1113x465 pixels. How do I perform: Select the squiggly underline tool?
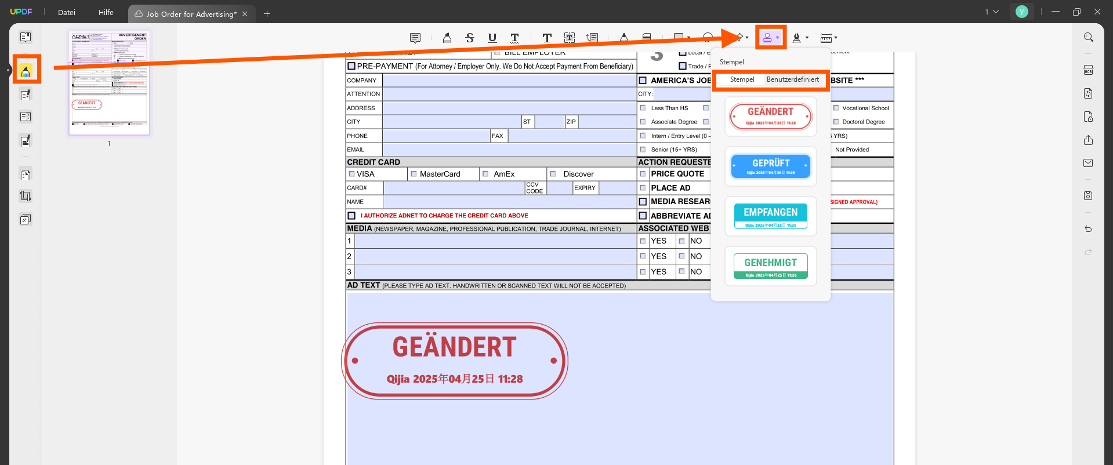(x=514, y=38)
